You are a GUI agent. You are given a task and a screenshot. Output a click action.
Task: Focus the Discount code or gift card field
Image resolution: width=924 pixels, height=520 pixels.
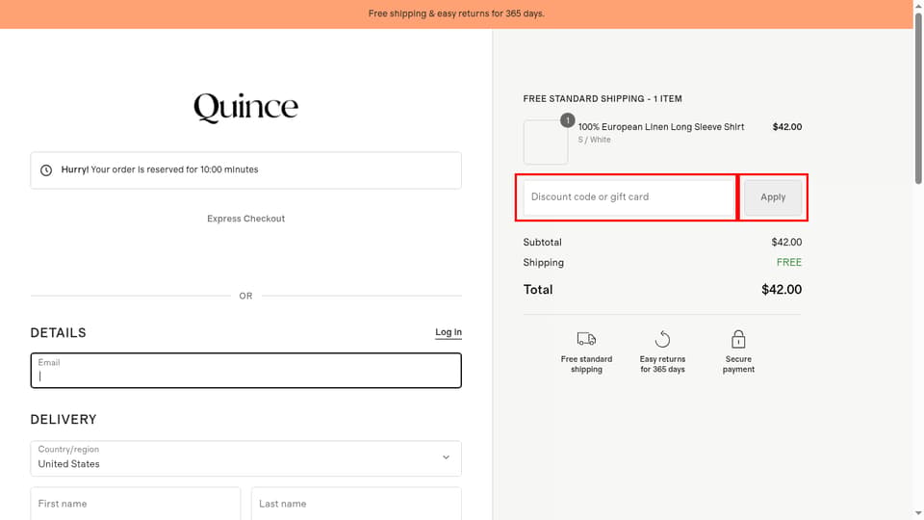(x=629, y=196)
